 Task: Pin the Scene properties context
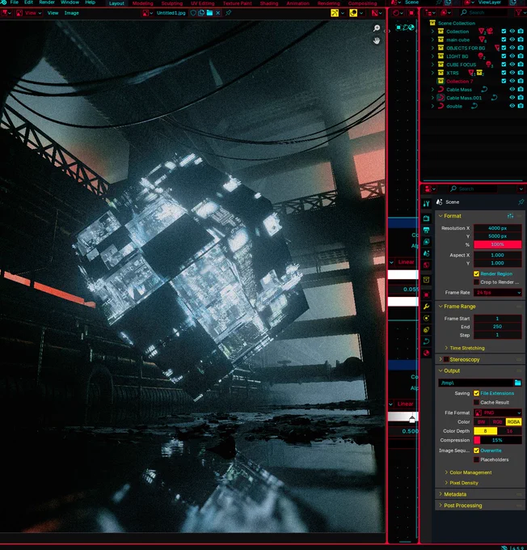point(521,202)
